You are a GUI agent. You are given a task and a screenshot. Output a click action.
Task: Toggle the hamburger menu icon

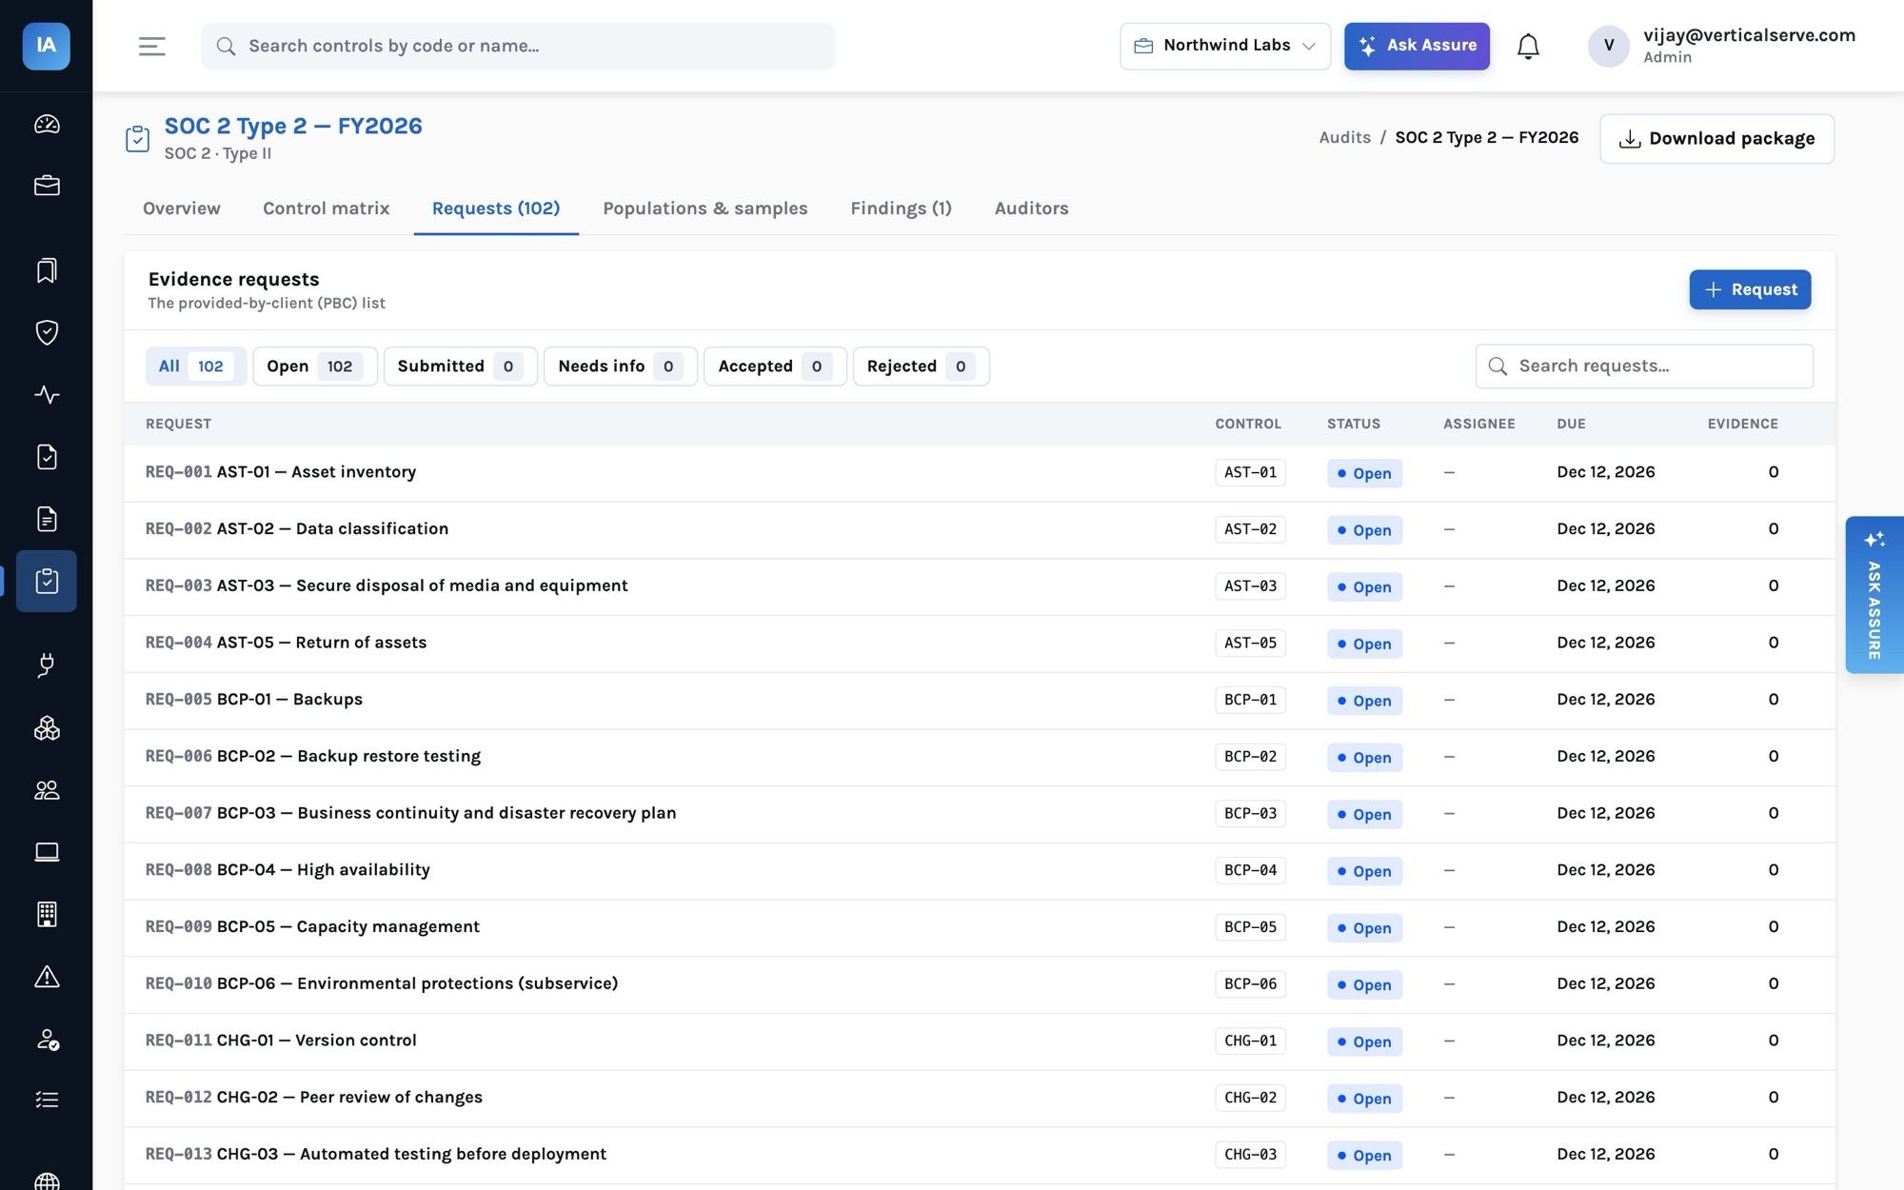pyautogui.click(x=152, y=46)
